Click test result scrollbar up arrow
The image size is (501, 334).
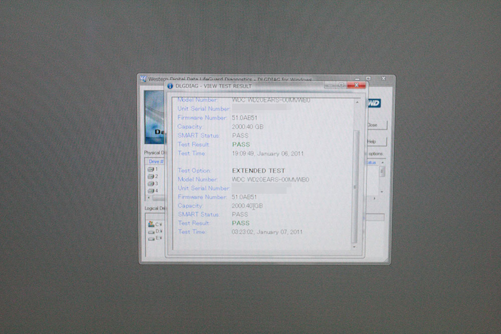357,102
